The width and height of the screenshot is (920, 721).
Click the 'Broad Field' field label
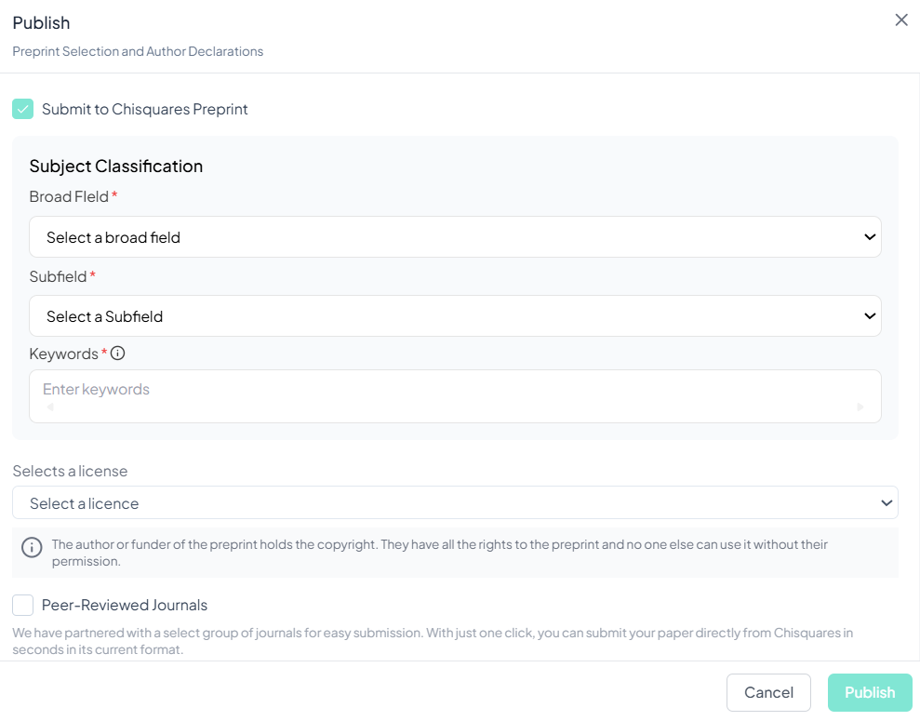(x=69, y=197)
